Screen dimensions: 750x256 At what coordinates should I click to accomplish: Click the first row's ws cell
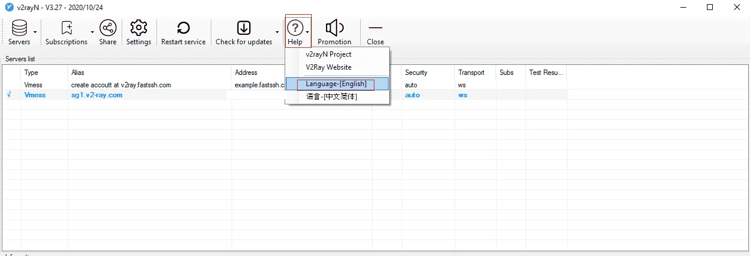(462, 85)
